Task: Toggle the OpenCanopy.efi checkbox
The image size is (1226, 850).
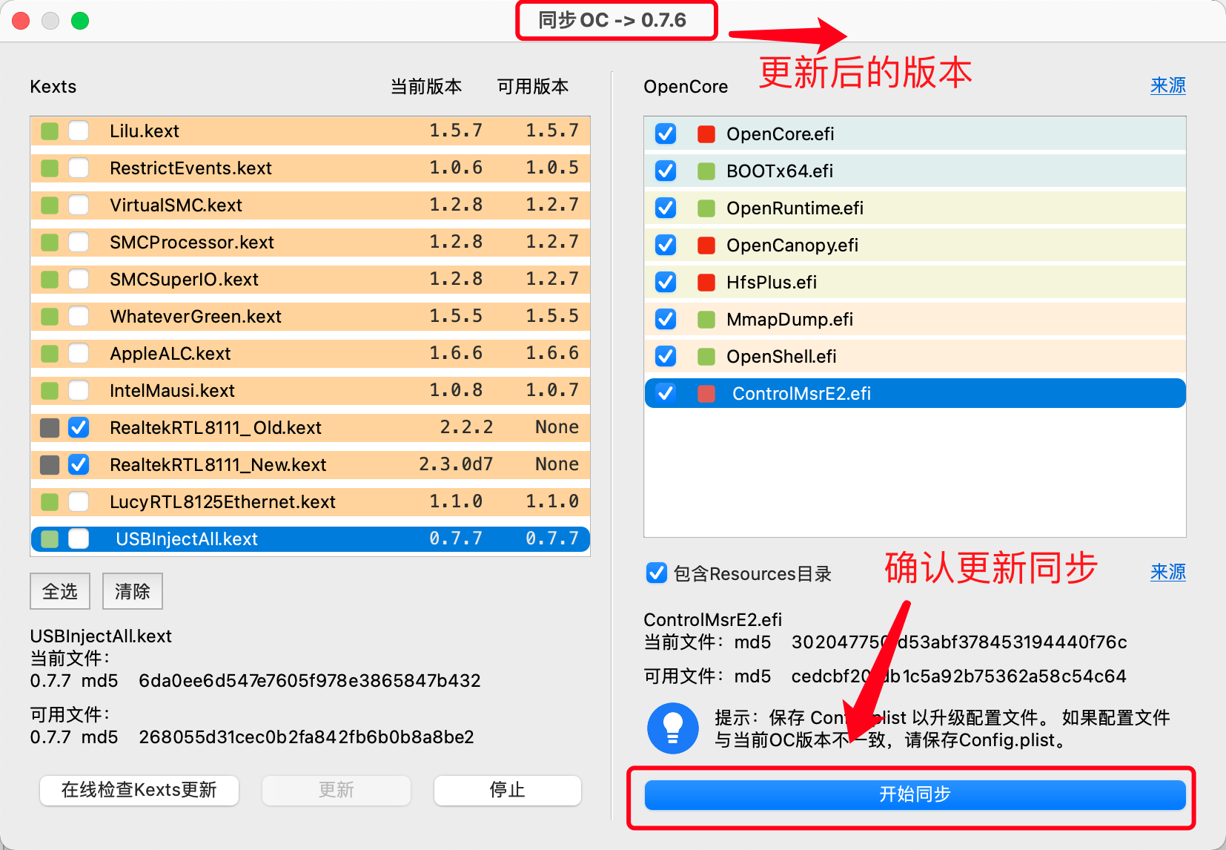Action: pyautogui.click(x=666, y=246)
